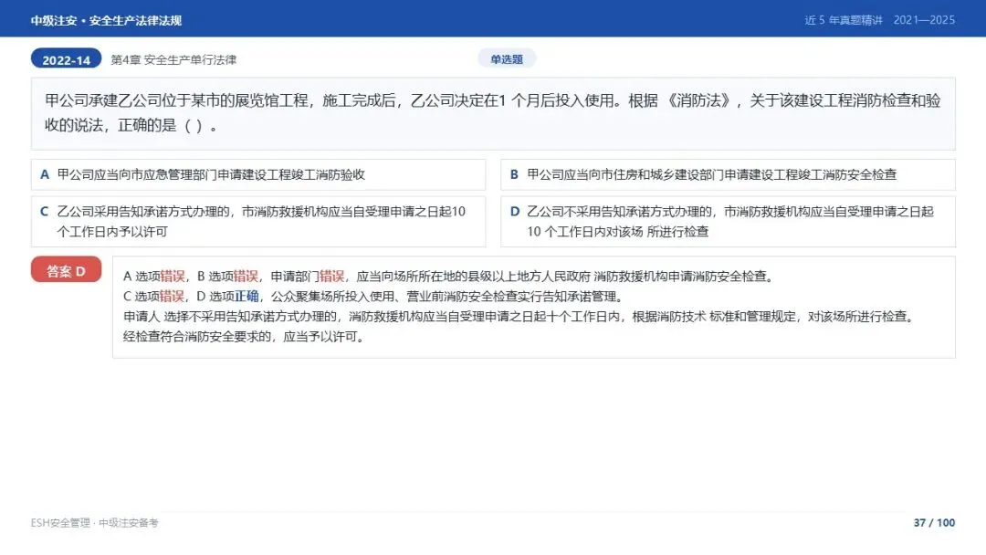Click explanation line starting A 选项错误

click(x=449, y=276)
